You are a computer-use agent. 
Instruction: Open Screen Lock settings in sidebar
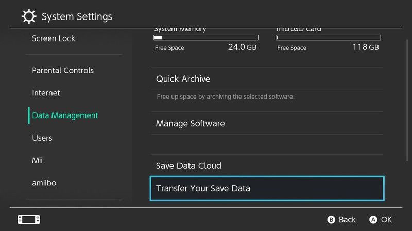point(53,38)
